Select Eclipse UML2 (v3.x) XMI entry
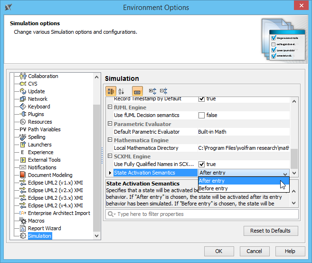This screenshot has width=312, height=263. pos(55,198)
